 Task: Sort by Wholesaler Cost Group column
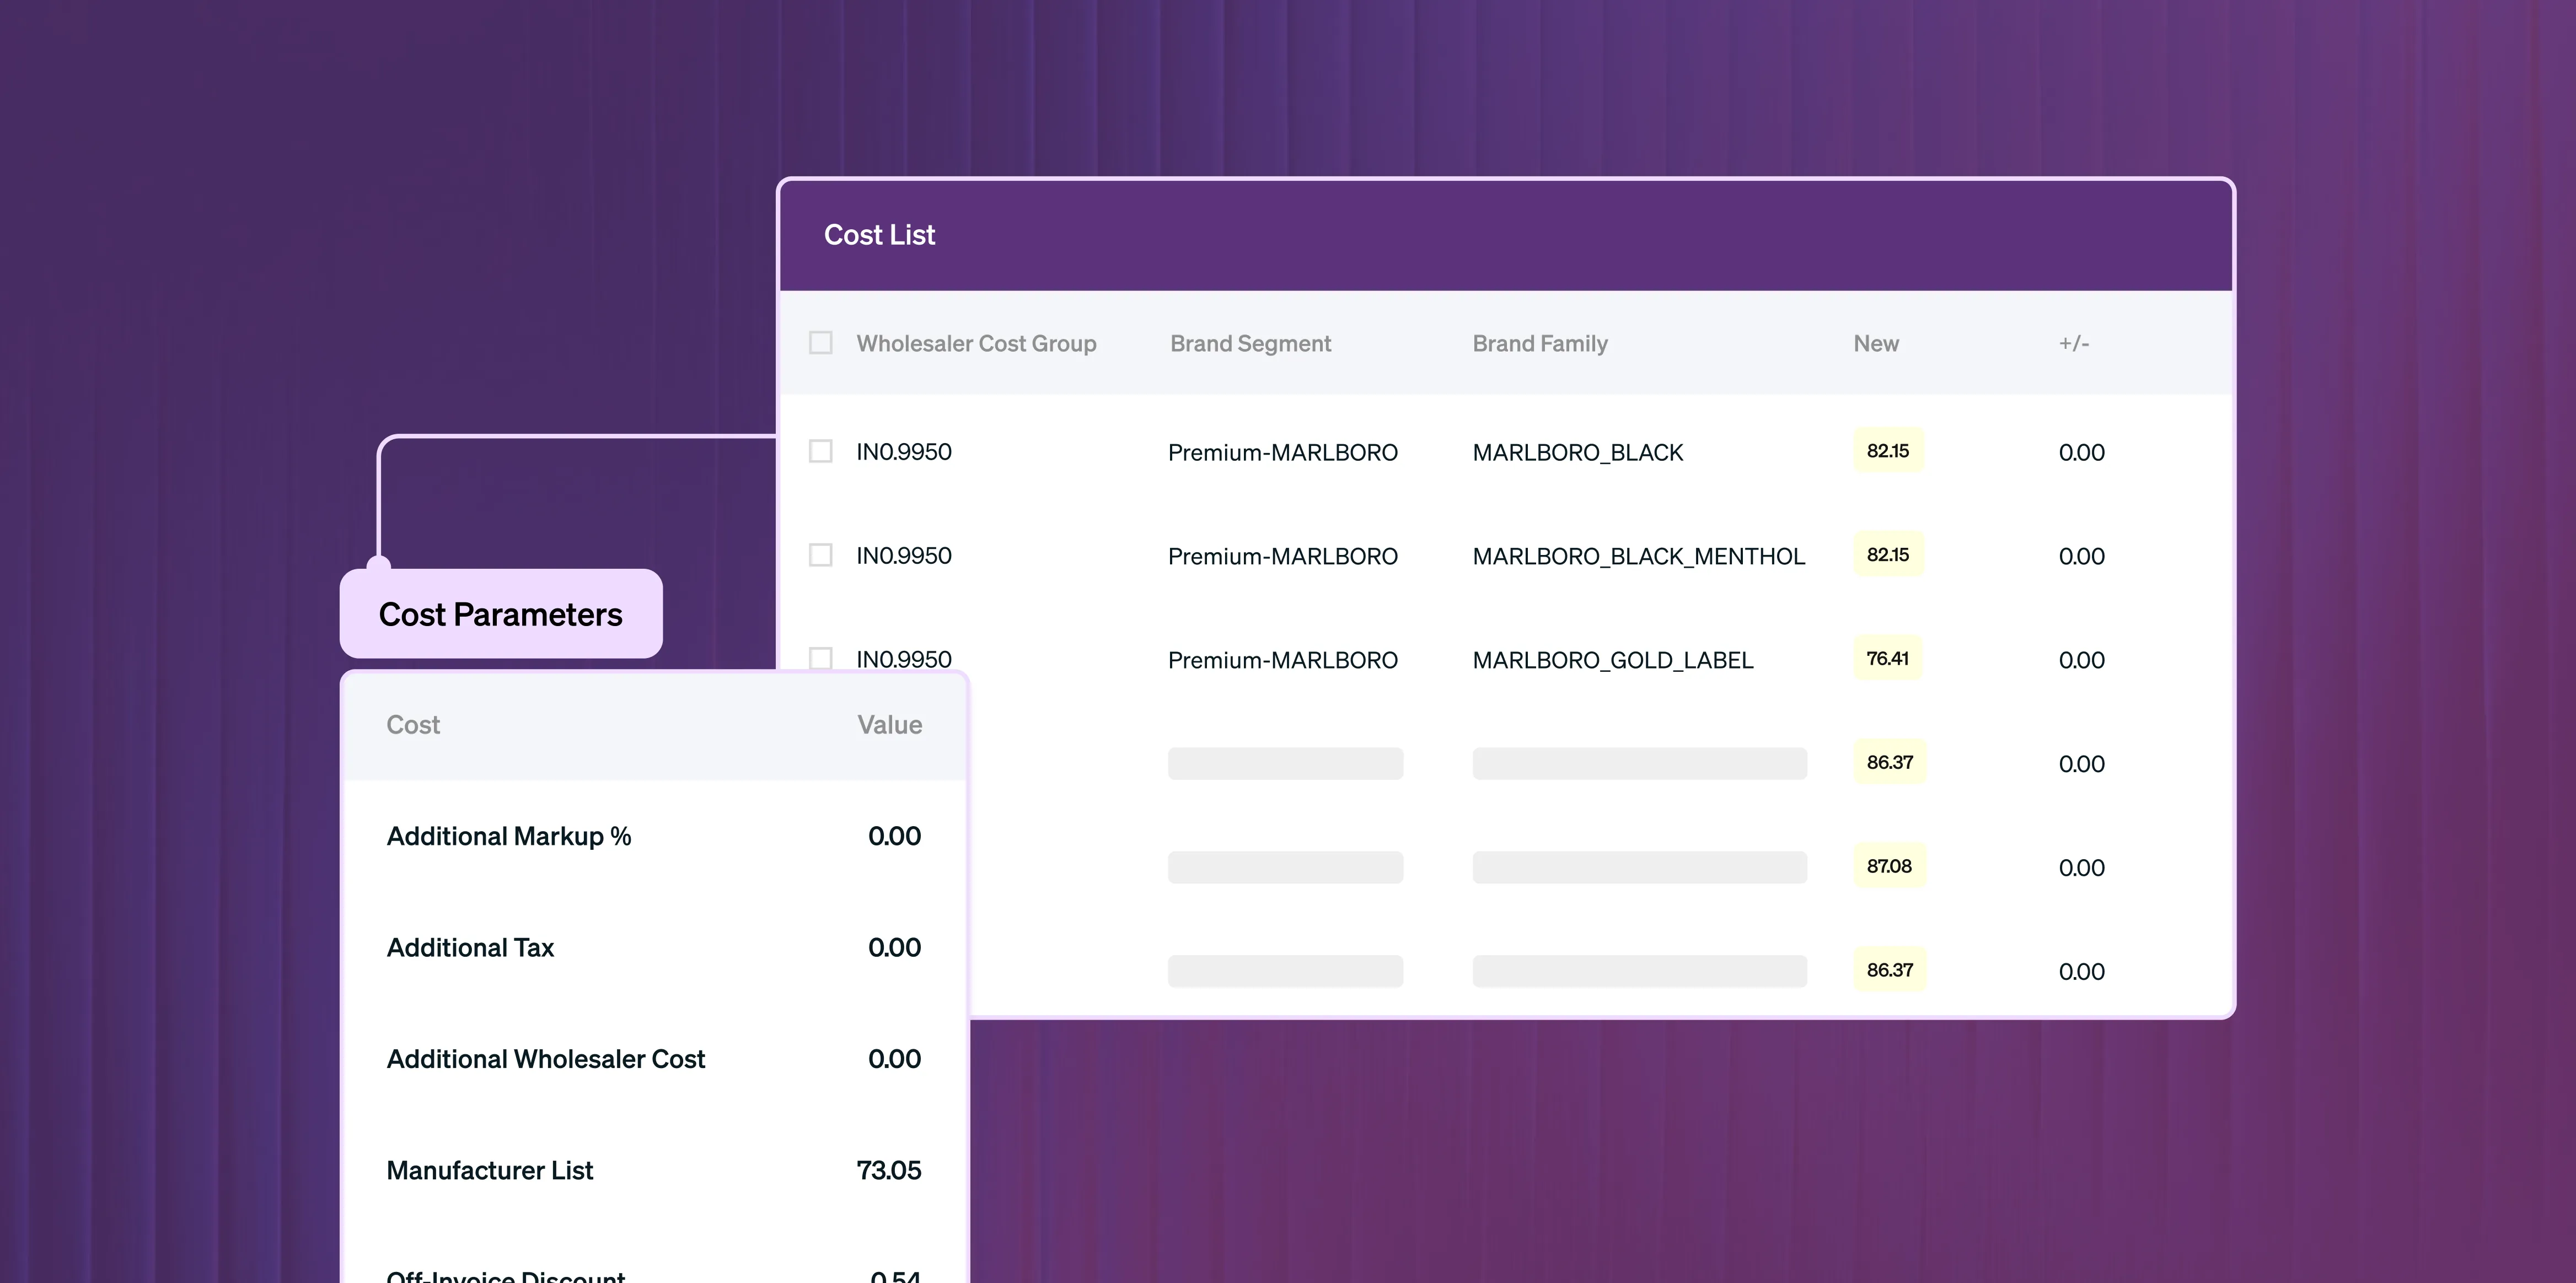click(x=976, y=344)
